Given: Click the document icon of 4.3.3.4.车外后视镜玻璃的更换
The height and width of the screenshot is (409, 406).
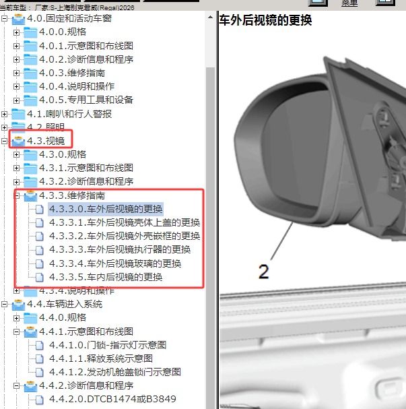Looking at the screenshot, I should point(39,263).
